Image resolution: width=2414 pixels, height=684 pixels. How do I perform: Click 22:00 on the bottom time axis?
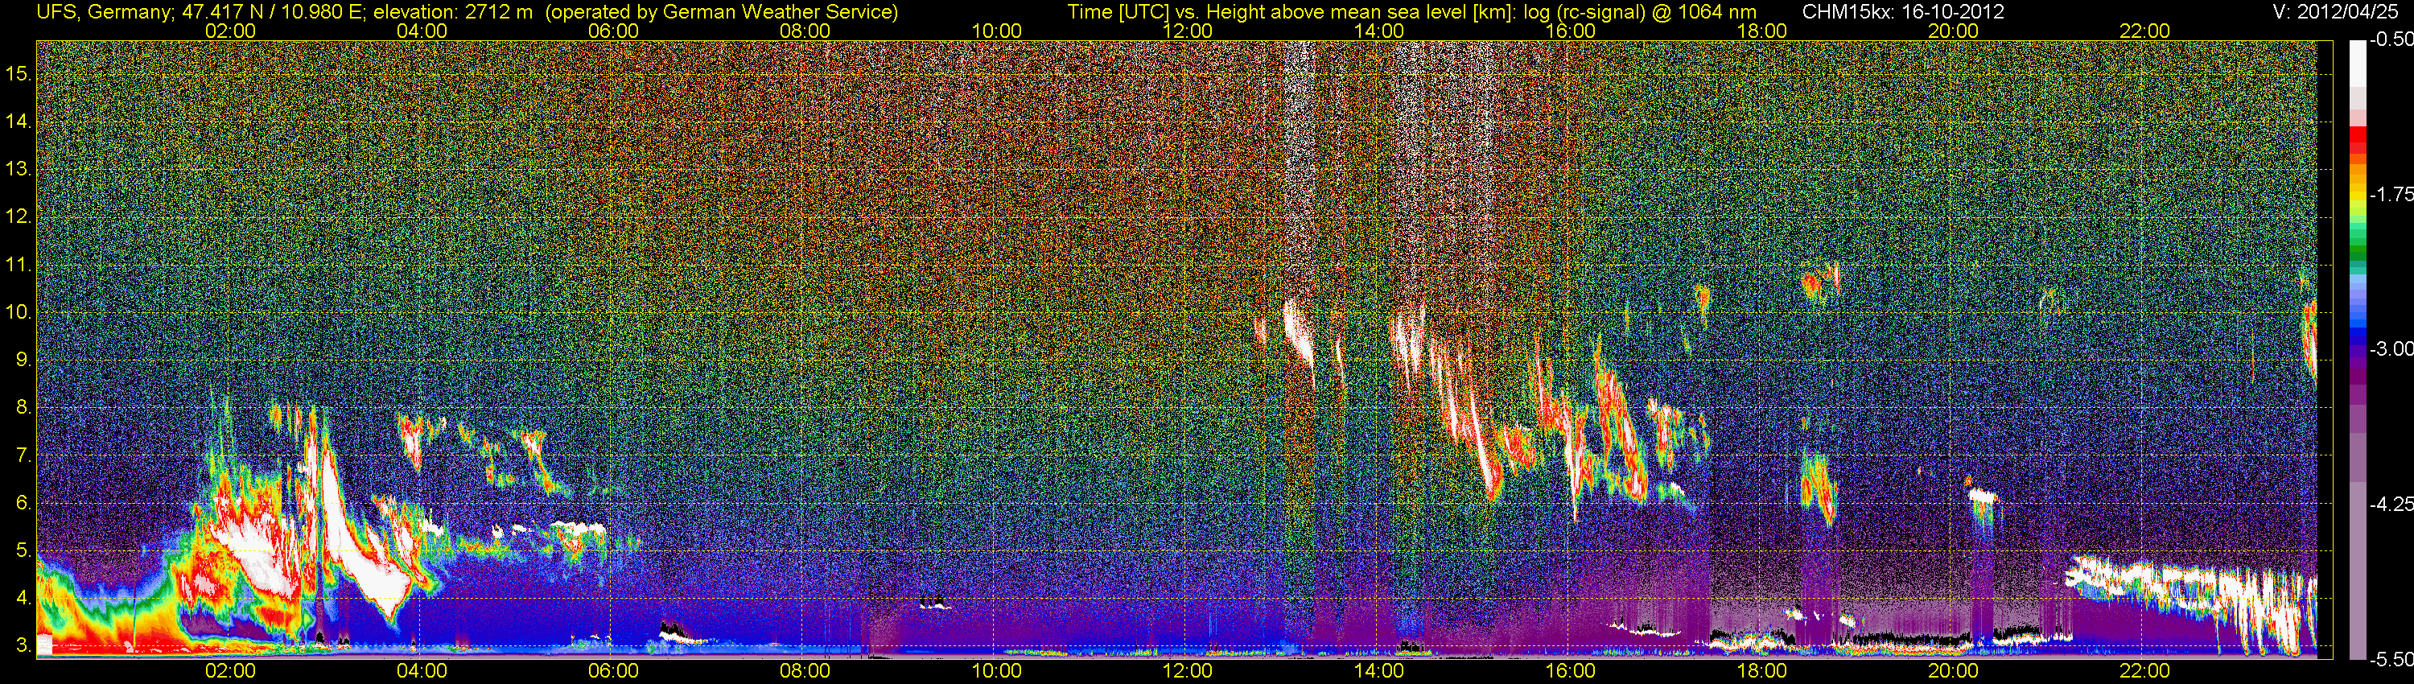click(2145, 671)
